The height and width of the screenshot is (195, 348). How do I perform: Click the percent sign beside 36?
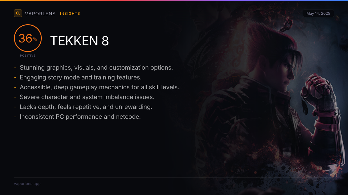(x=35, y=39)
